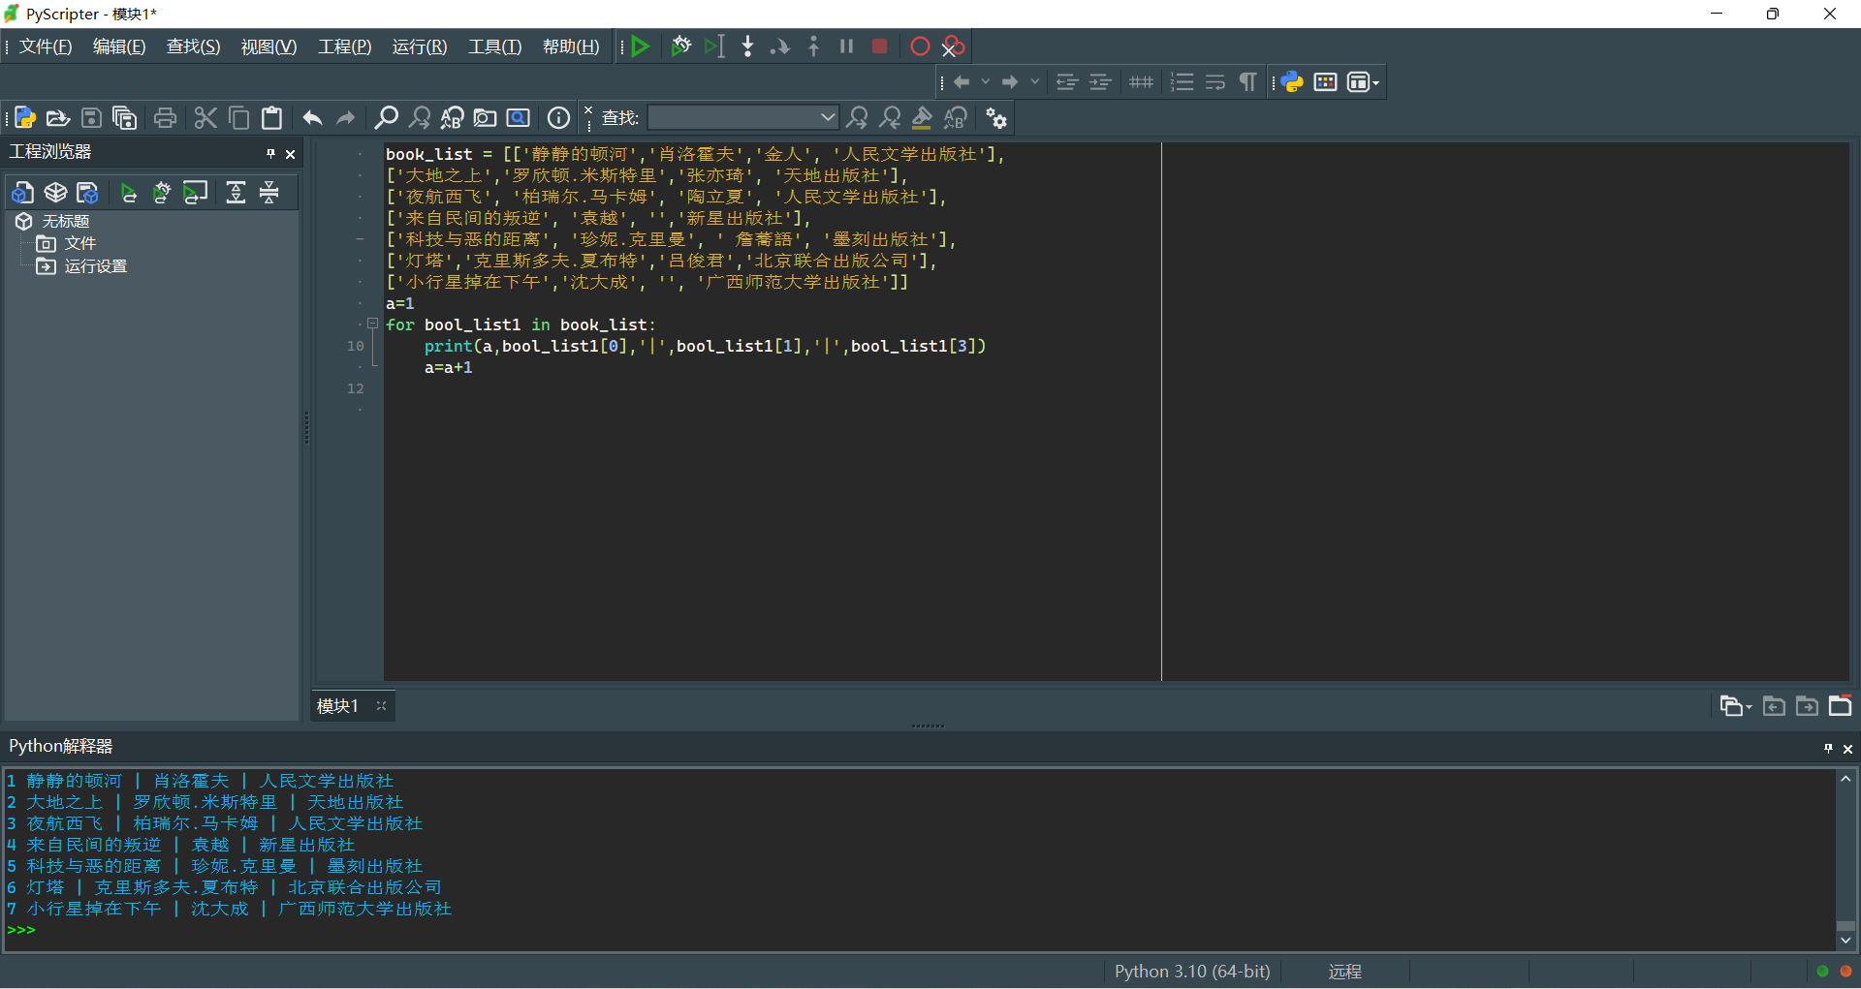Open the forward-navigation history dropdown arrow
Image resolution: width=1861 pixels, height=989 pixels.
point(1035,82)
